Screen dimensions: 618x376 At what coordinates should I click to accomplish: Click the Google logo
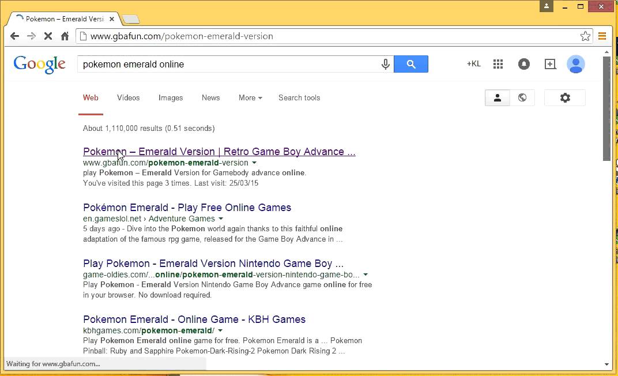[x=39, y=65]
